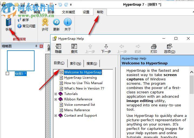194x138 pixels.
Task: Switch to the 搜索(S) search tab
Action: [92, 64]
